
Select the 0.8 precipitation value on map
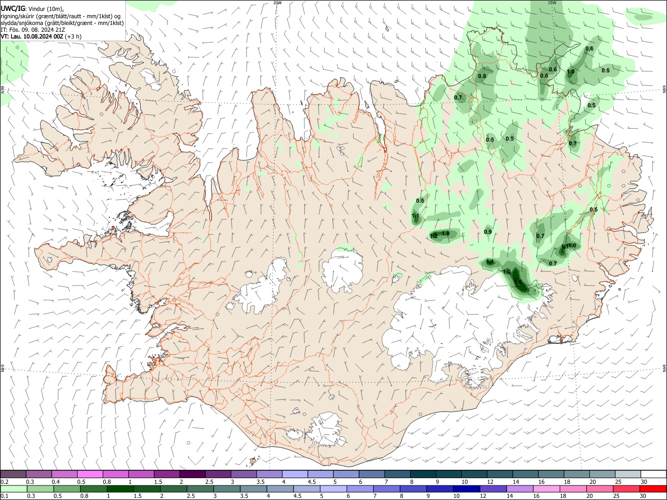pyautogui.click(x=482, y=76)
